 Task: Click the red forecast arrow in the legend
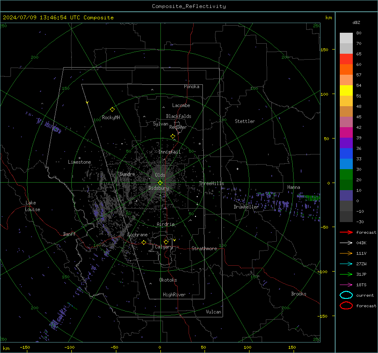pyautogui.click(x=346, y=232)
